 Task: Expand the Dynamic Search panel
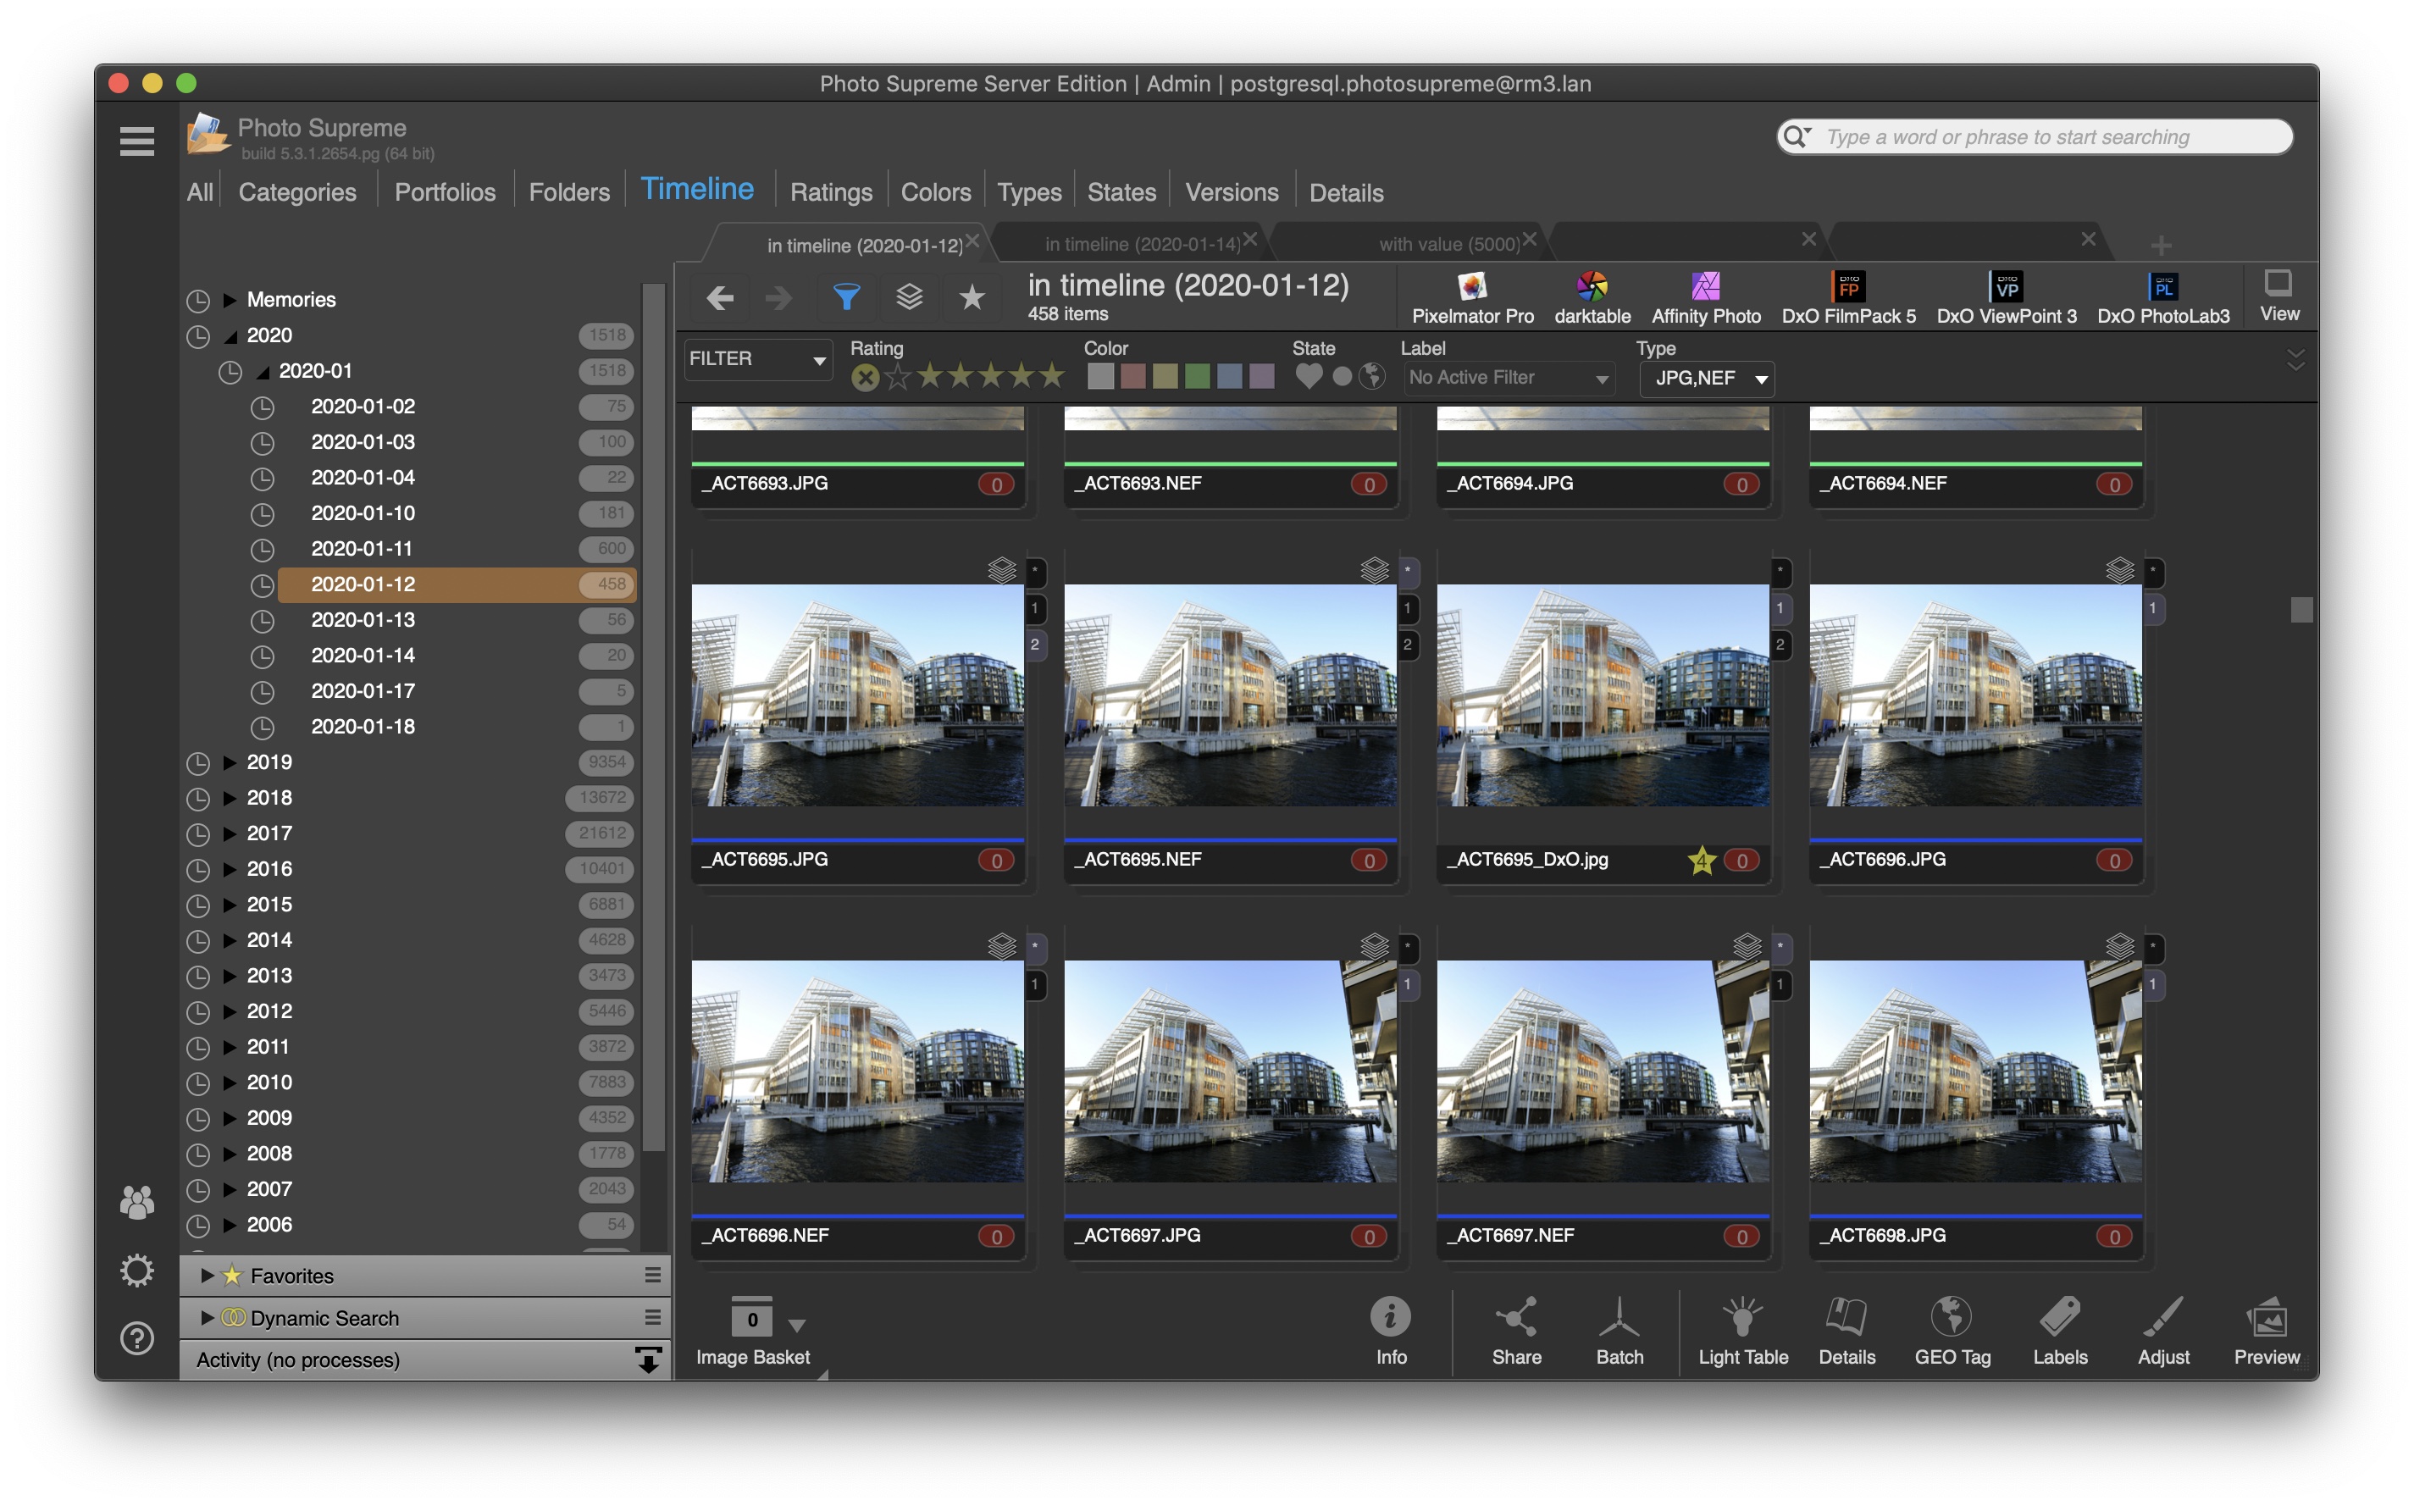pos(208,1318)
